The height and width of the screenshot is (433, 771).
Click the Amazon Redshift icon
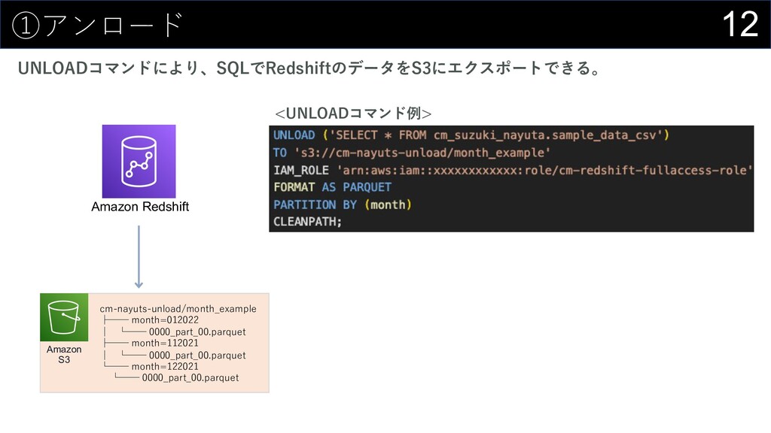pyautogui.click(x=139, y=161)
